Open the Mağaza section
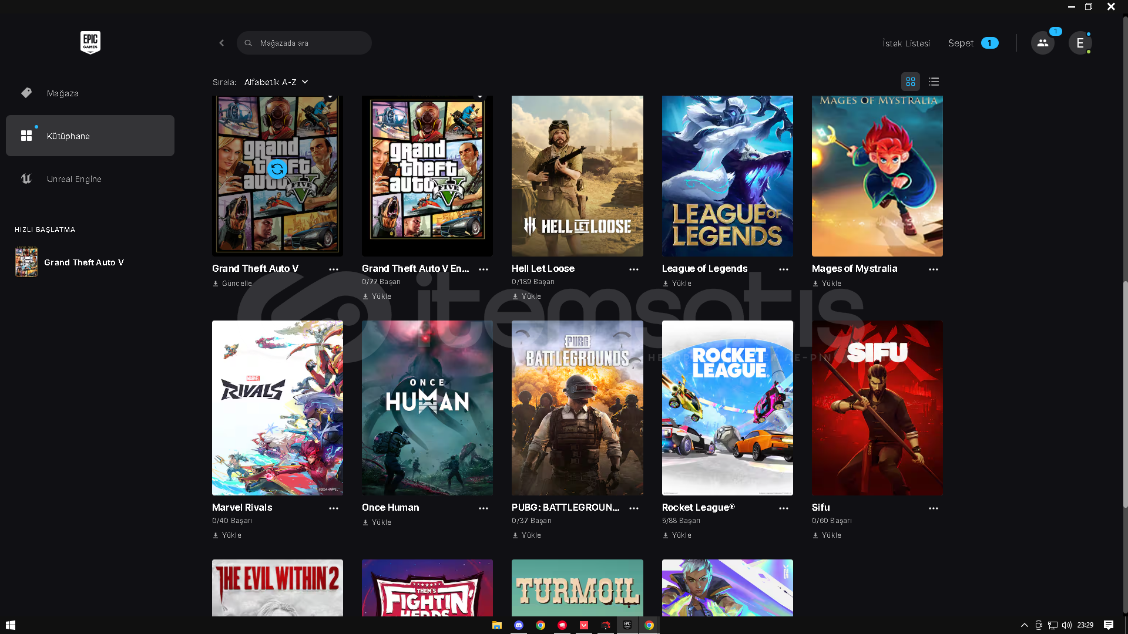This screenshot has height=634, width=1128. [x=62, y=93]
